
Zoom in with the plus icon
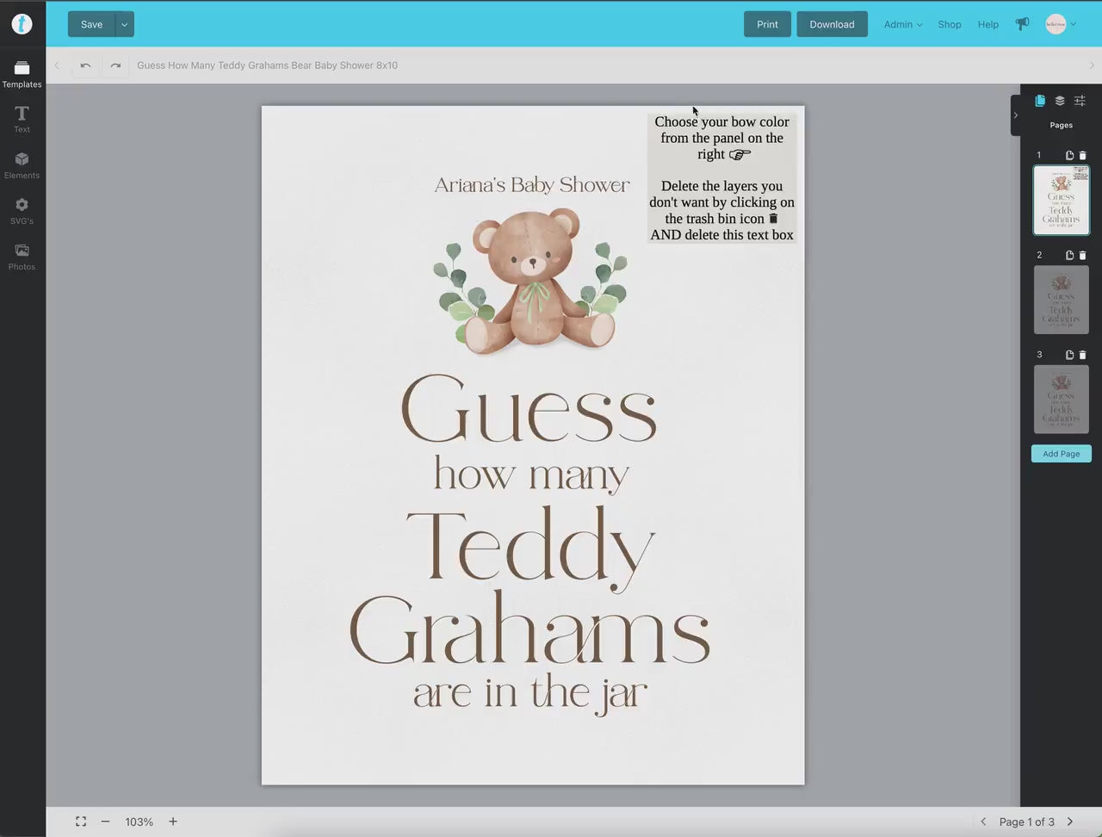pyautogui.click(x=173, y=821)
